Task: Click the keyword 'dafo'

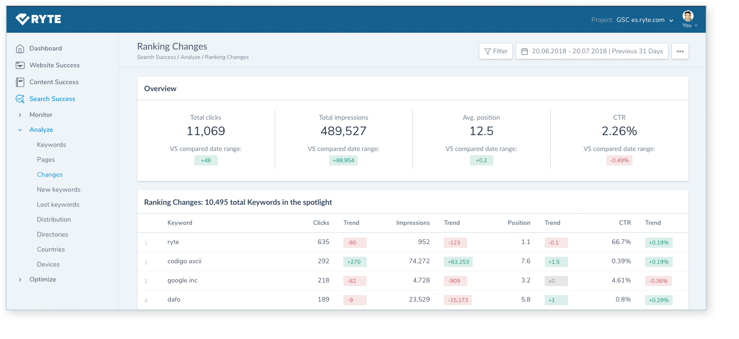Action: click(x=174, y=300)
